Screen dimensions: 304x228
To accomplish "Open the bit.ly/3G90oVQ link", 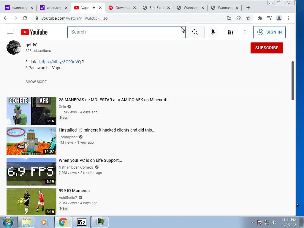I will pyautogui.click(x=60, y=62).
